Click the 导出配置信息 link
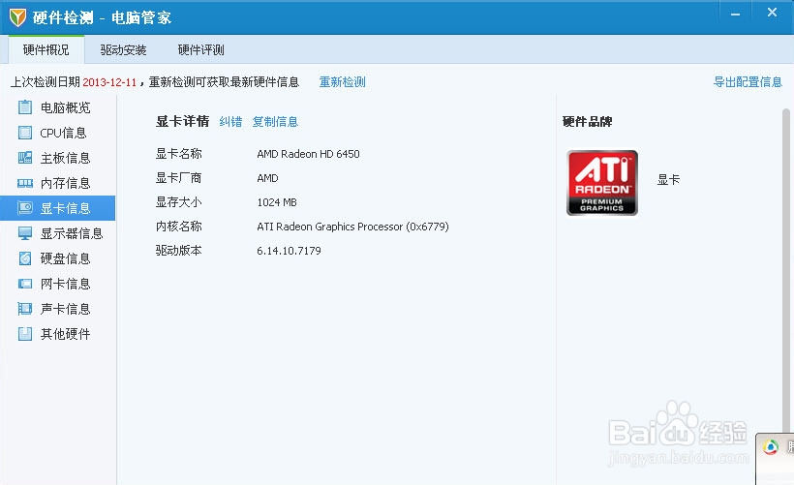The image size is (794, 485). (x=748, y=82)
